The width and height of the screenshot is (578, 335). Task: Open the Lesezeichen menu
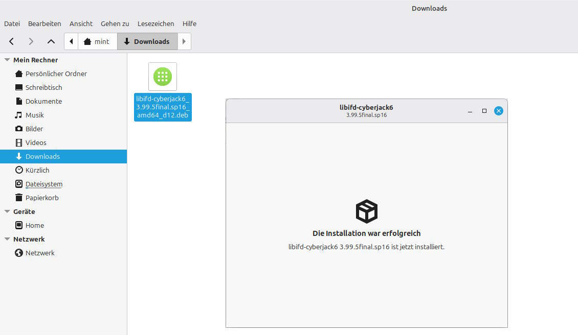pyautogui.click(x=155, y=23)
